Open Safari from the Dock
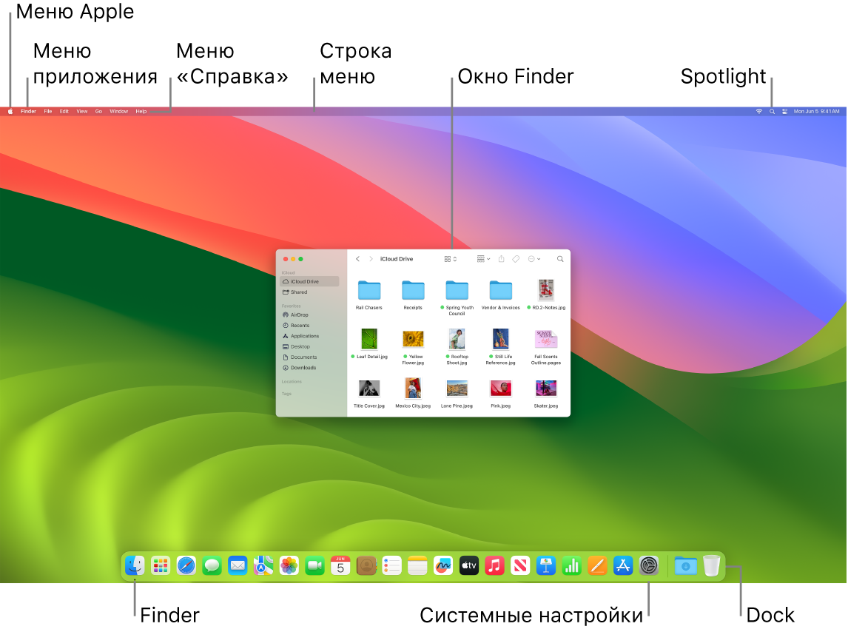 (185, 565)
